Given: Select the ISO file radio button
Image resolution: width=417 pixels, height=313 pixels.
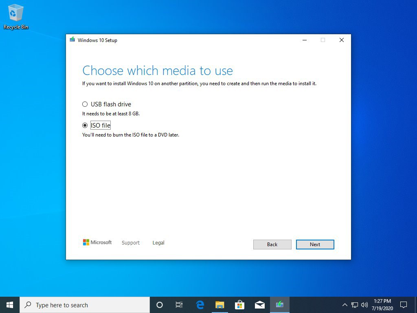Looking at the screenshot, I should click(x=85, y=125).
